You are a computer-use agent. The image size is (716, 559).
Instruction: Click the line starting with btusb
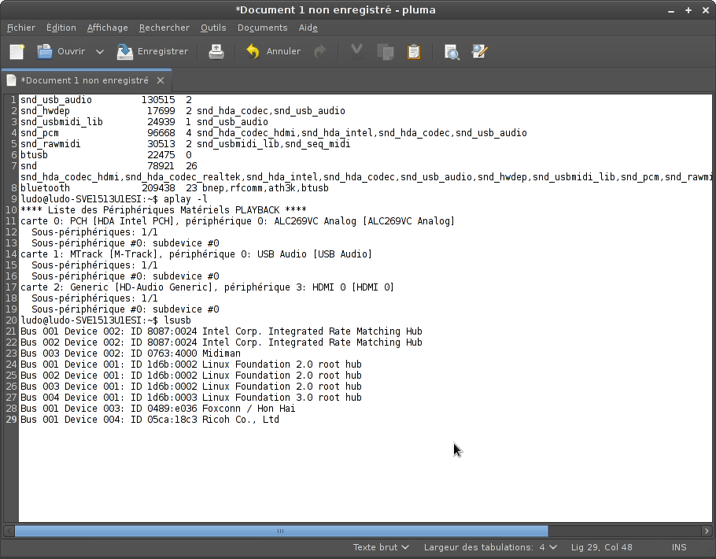(x=106, y=155)
